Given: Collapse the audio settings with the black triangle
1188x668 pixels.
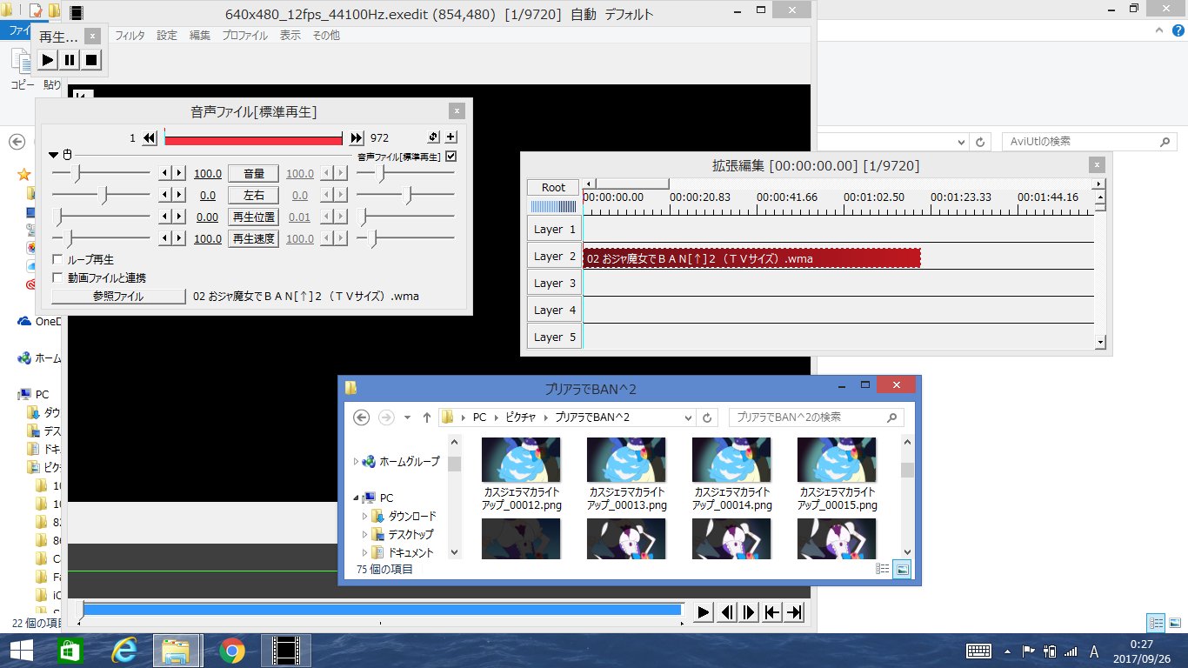Looking at the screenshot, I should pyautogui.click(x=53, y=155).
